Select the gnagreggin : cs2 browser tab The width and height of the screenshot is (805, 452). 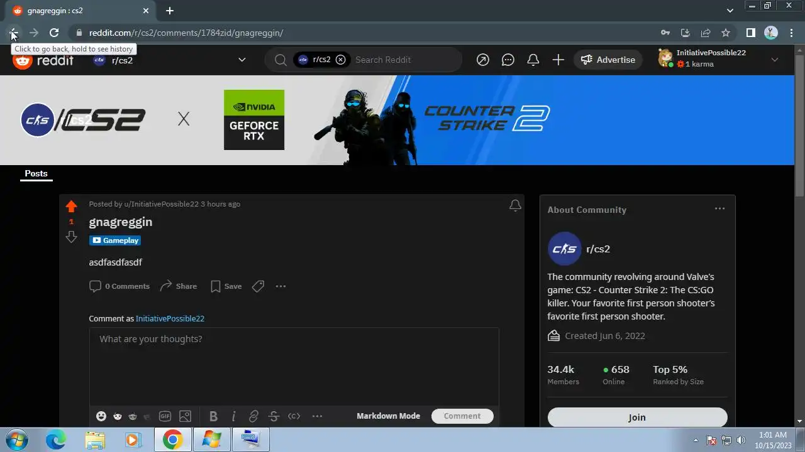[x=78, y=11]
